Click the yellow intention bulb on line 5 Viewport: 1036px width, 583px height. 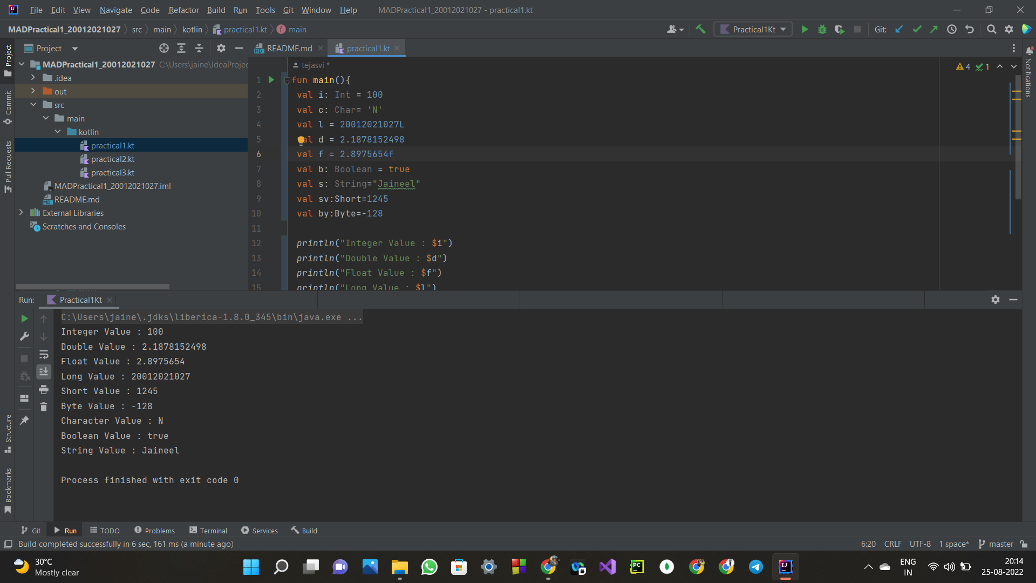[301, 140]
